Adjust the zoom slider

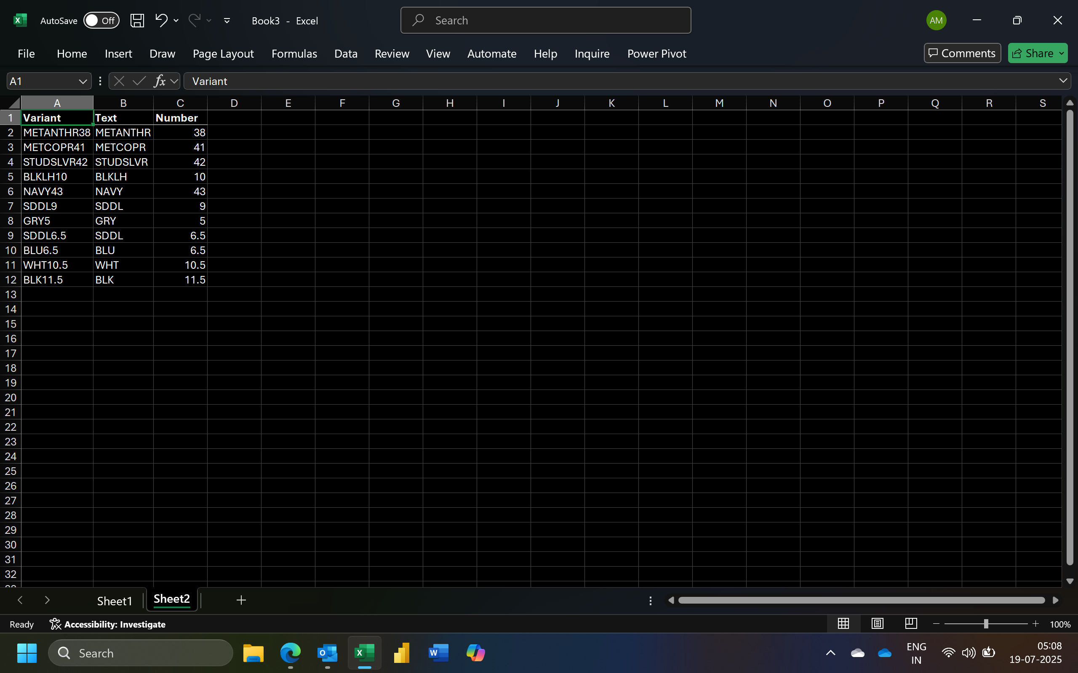pos(985,624)
